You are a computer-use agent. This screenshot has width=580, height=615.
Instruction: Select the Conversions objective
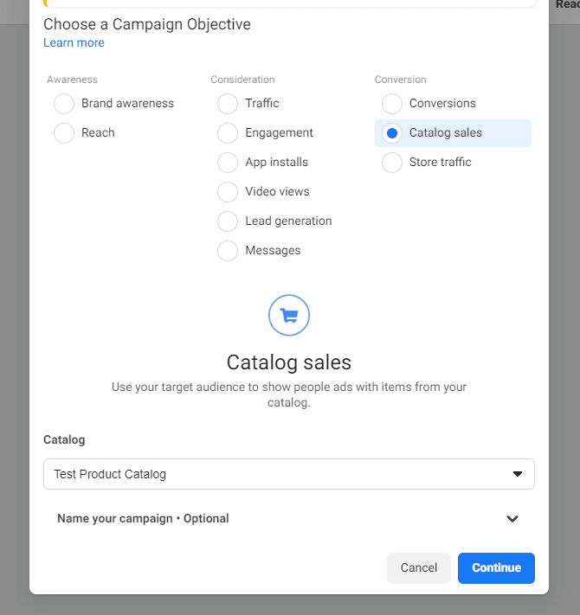pyautogui.click(x=392, y=104)
